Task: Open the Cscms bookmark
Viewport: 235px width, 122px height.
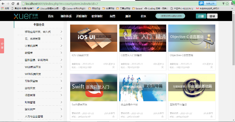Action: tap(74, 8)
